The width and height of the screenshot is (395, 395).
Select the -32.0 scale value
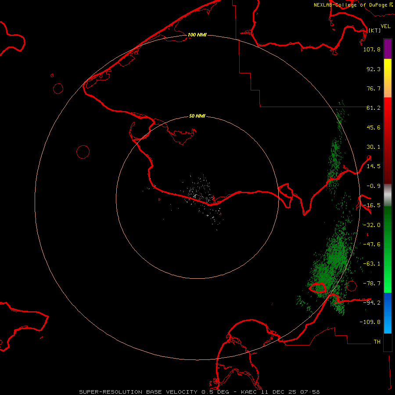(x=372, y=225)
